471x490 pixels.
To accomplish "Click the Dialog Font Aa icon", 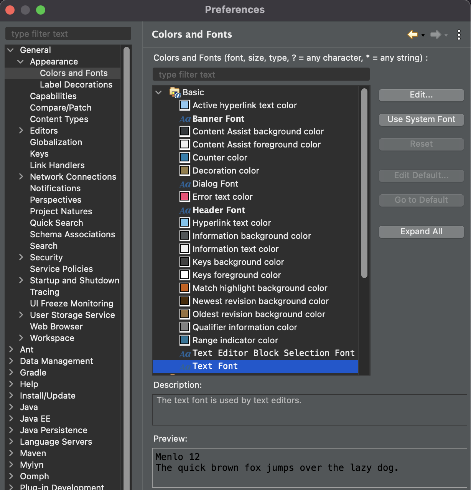I will click(x=185, y=184).
